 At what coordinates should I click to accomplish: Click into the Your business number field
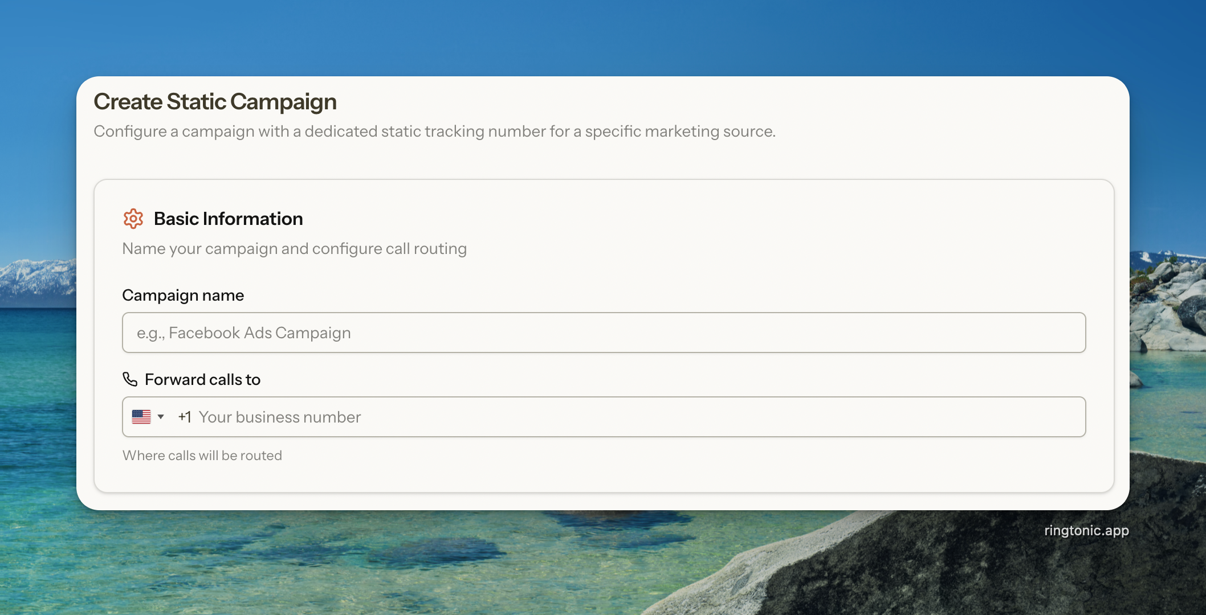pyautogui.click(x=627, y=417)
